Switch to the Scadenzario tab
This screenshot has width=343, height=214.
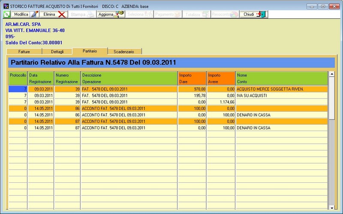124,51
